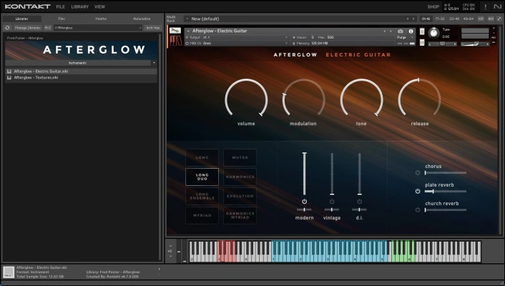The width and height of the screenshot is (505, 286).
Task: Switch to the Files tab
Action: click(62, 19)
